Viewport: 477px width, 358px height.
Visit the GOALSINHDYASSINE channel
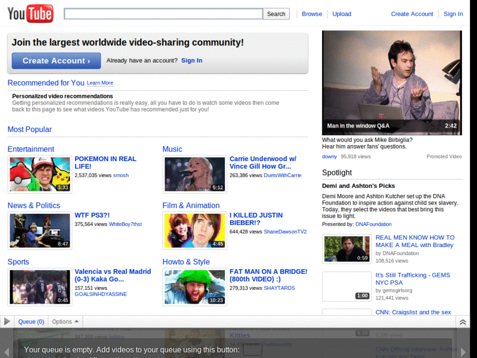click(x=101, y=294)
